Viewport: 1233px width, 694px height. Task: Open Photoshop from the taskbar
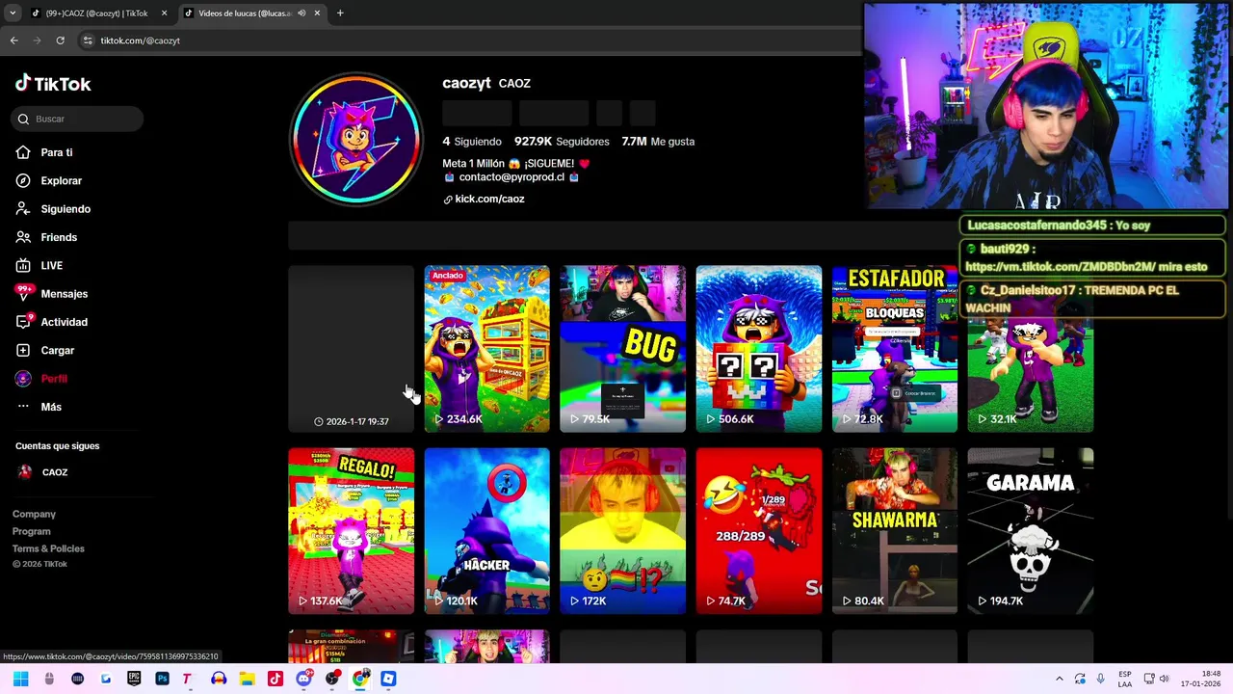pyautogui.click(x=162, y=679)
